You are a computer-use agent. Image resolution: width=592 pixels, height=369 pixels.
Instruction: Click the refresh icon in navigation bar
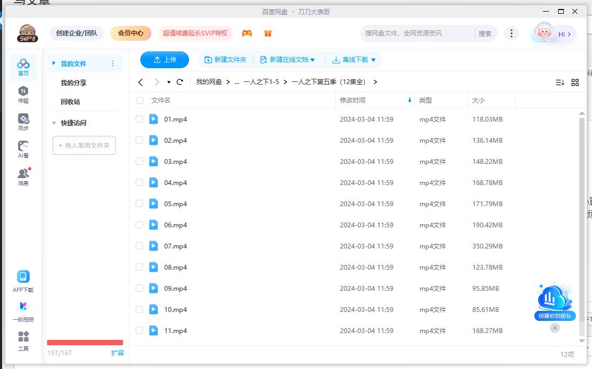pyautogui.click(x=180, y=82)
